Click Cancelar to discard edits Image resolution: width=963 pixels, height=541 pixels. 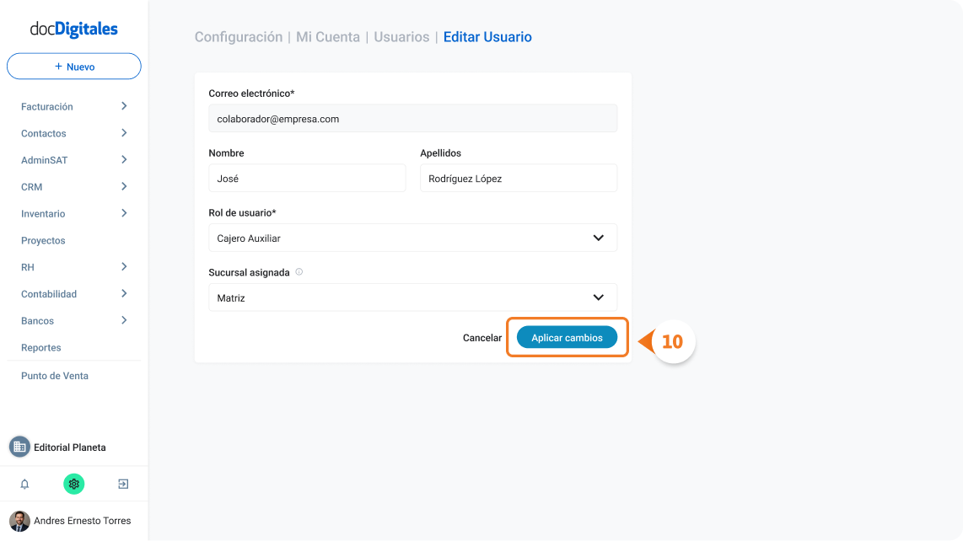click(x=482, y=338)
